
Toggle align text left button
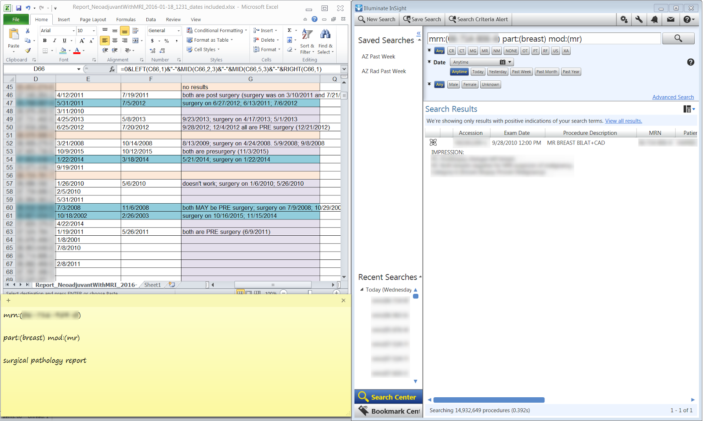pyautogui.click(x=105, y=40)
